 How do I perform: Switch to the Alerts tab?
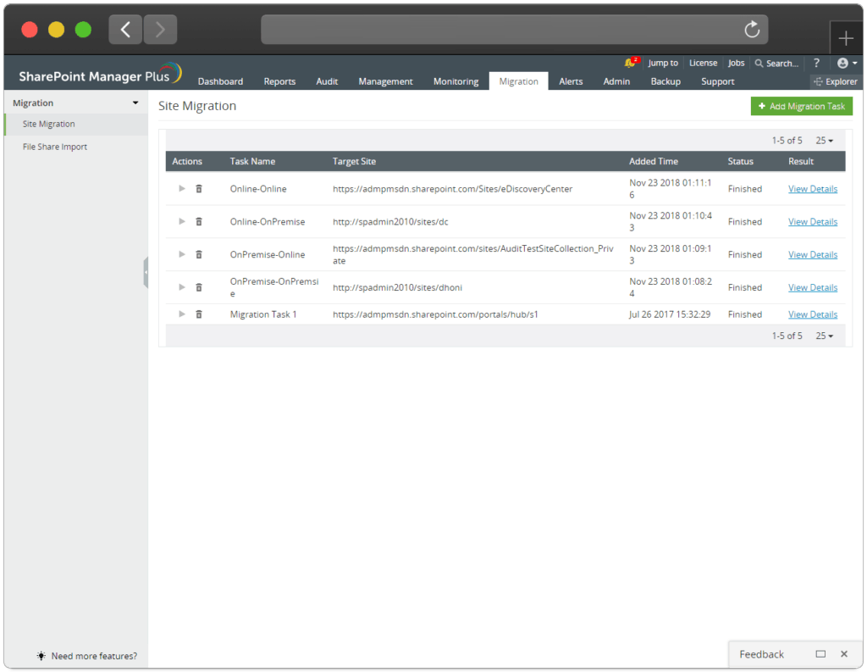click(x=571, y=81)
